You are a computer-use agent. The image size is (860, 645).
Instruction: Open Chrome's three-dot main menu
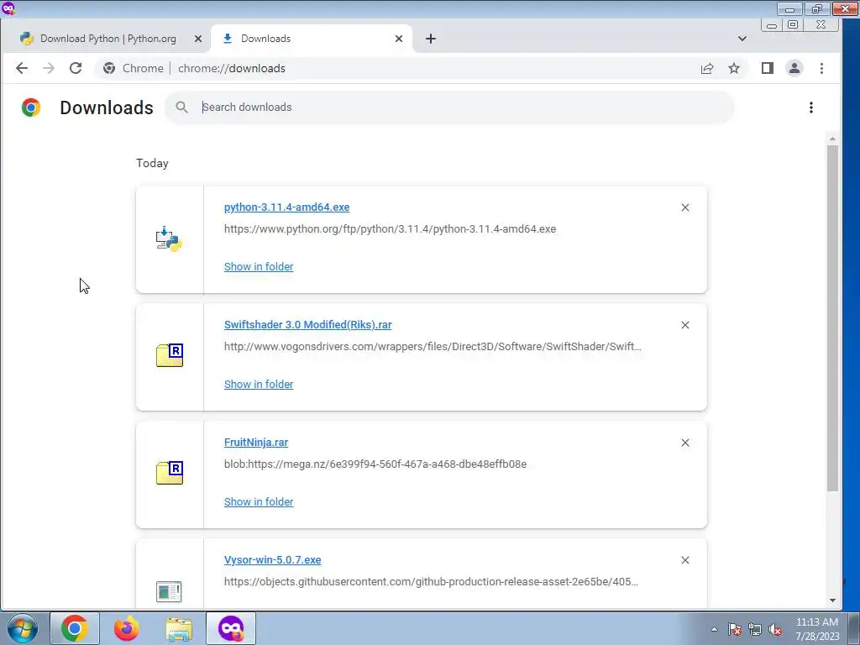tap(821, 68)
